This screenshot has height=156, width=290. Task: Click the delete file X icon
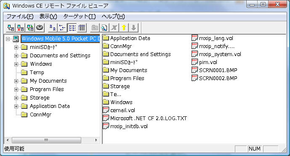pos(114,28)
